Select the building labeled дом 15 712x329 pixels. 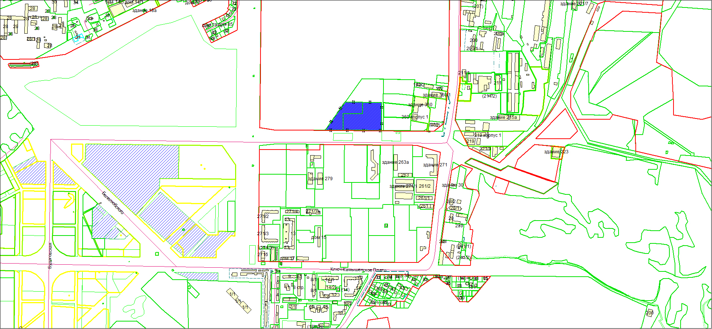(x=318, y=237)
